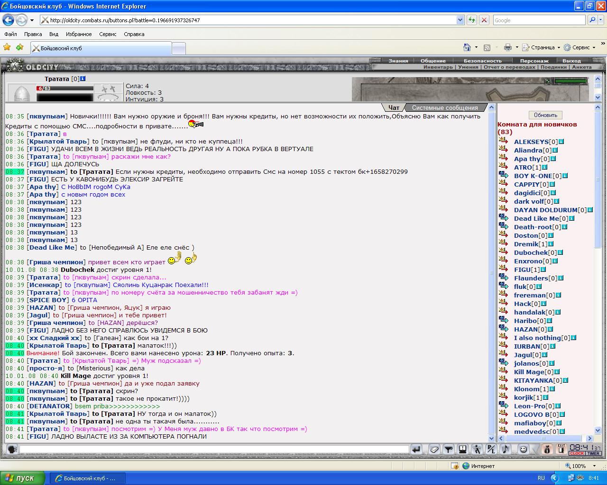Screen dimensions: 607x485
Task: Click IE Refresh page icon
Action: (x=472, y=20)
